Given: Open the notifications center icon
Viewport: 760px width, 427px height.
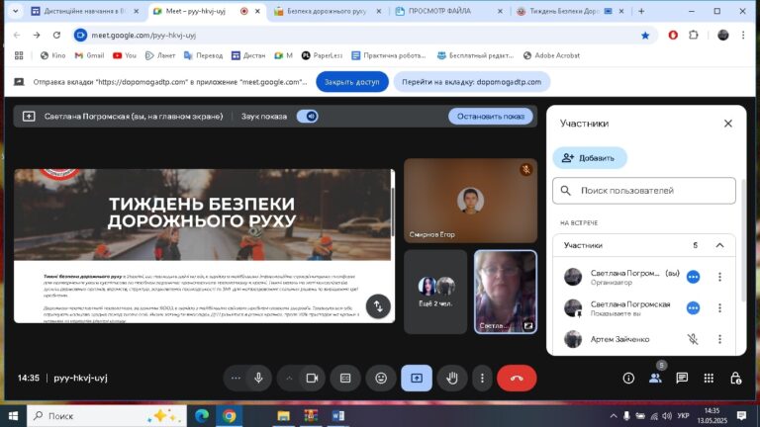Looking at the screenshot, I should (x=741, y=416).
